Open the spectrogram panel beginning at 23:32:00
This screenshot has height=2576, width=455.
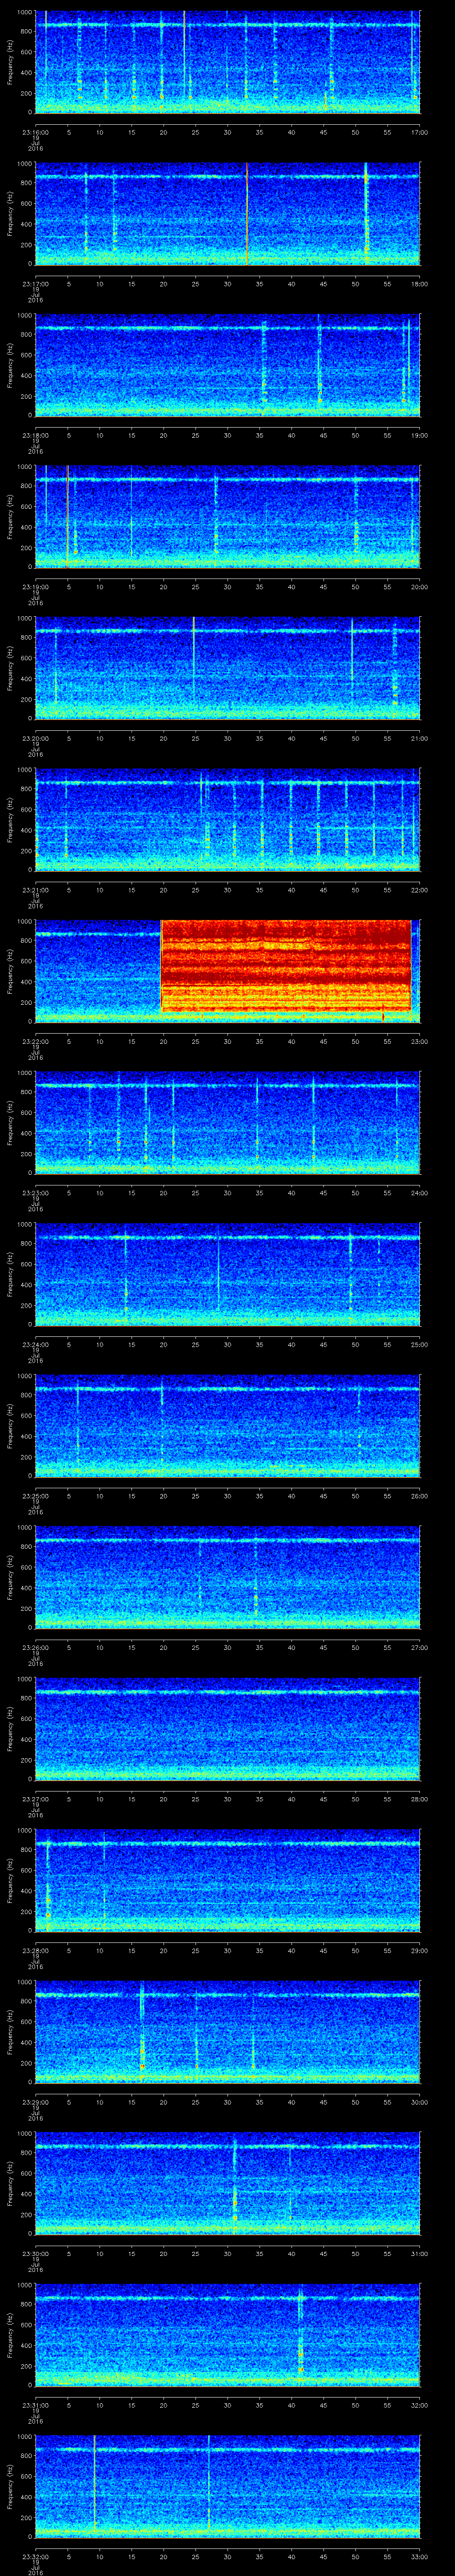coord(228,2486)
